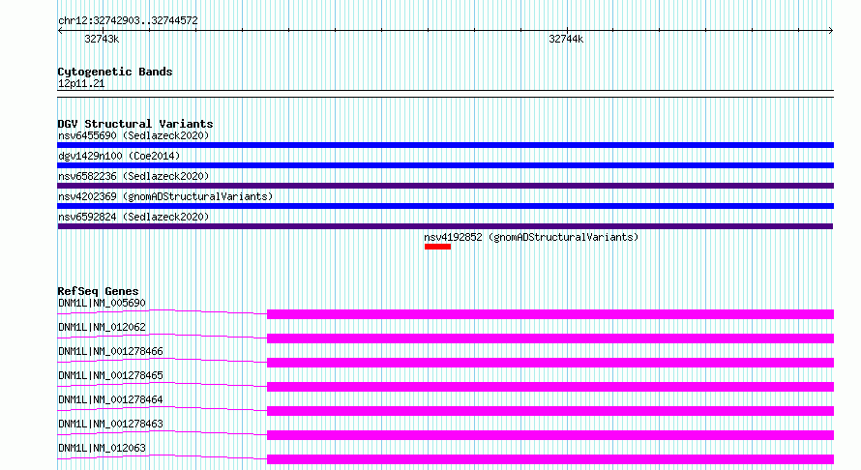Open DNM1L|NM_001278463 transcript label
The height and width of the screenshot is (470, 861).
tap(110, 424)
